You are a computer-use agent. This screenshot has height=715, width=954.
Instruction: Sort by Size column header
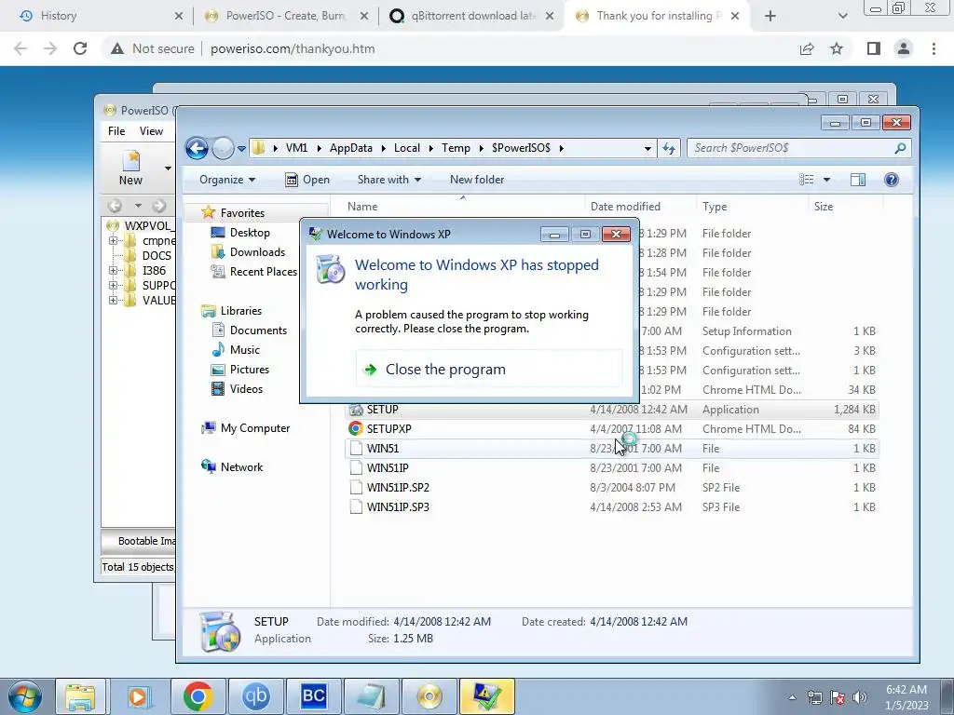pos(845,206)
